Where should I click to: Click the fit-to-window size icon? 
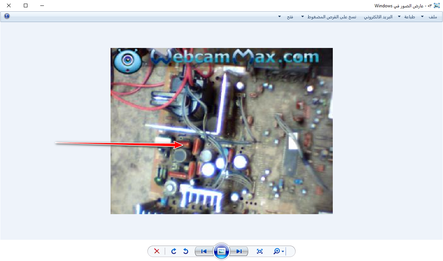tap(260, 251)
